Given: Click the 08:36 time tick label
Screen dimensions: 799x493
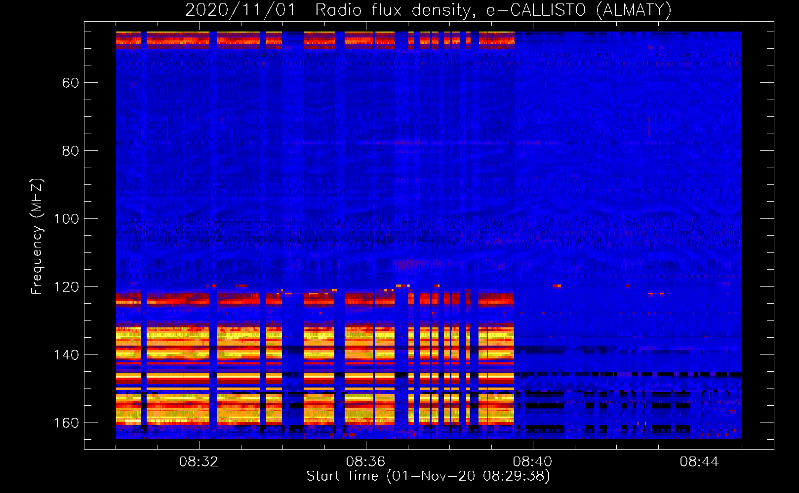Looking at the screenshot, I should tap(365, 462).
